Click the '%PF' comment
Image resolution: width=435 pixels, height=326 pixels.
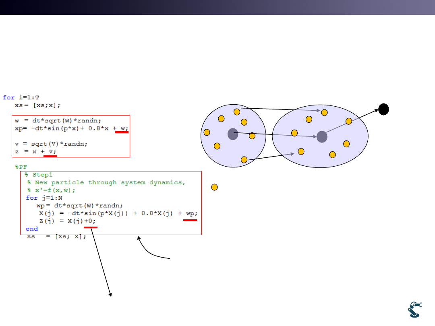click(x=21, y=167)
